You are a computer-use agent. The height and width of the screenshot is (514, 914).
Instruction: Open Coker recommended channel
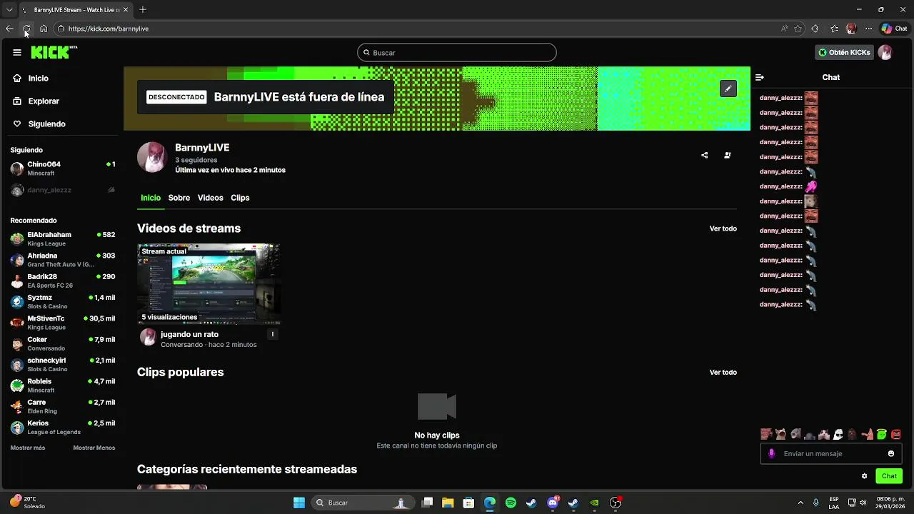(63, 343)
